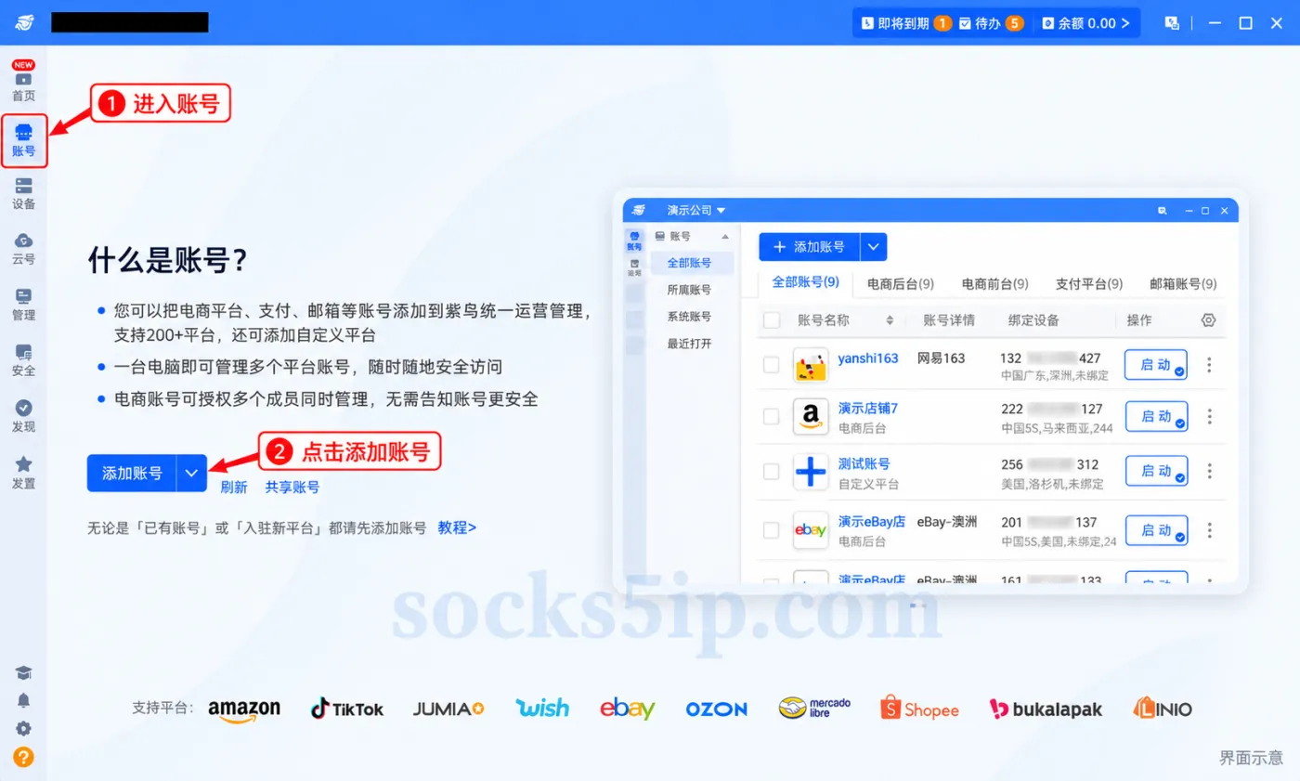1300x781 pixels.
Task: Open the 设备 devices icon in sidebar
Action: tap(24, 194)
